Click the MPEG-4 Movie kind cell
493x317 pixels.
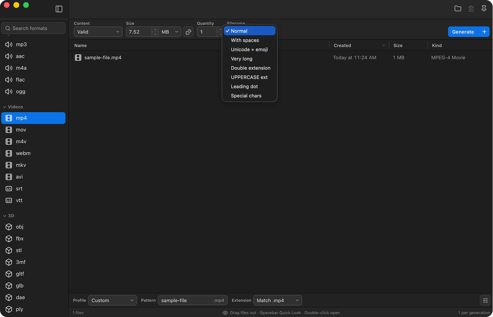pos(448,58)
